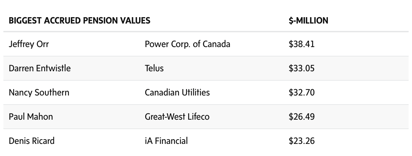Click the $26.49 pension value
The image size is (412, 156).
(x=302, y=117)
